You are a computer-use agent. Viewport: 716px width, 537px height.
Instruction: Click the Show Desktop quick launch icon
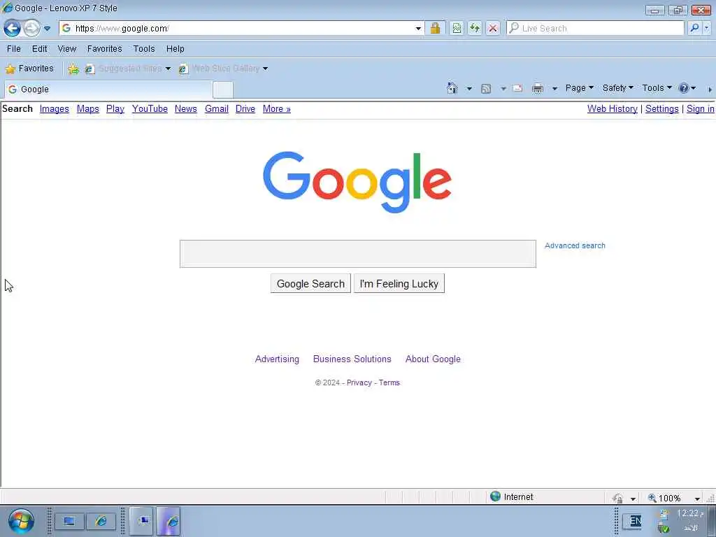(69, 521)
